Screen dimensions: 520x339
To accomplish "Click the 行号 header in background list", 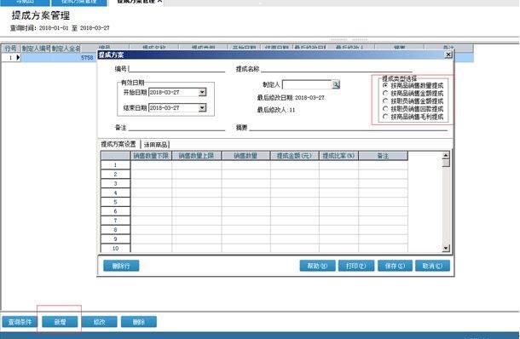I will click(x=10, y=49).
